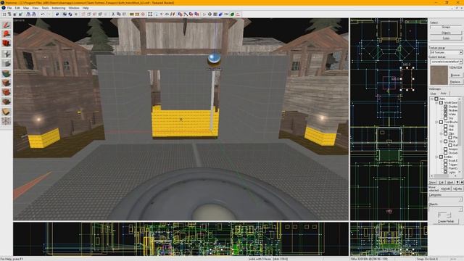Click the Ungroup toolbar icon
This screenshot has width=464, height=261.
coord(70,14)
